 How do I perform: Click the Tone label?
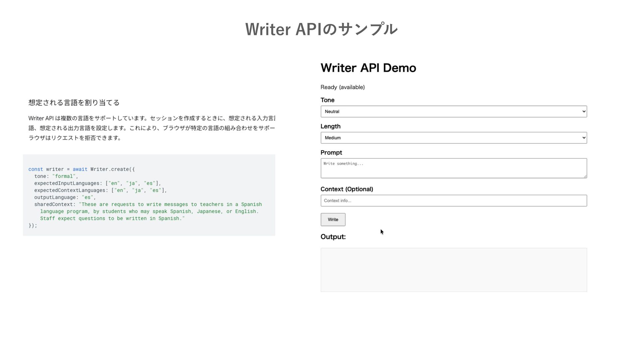click(x=327, y=100)
